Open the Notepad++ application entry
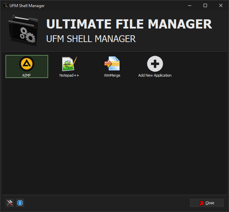The height and width of the screenshot is (212, 229). pos(69,66)
